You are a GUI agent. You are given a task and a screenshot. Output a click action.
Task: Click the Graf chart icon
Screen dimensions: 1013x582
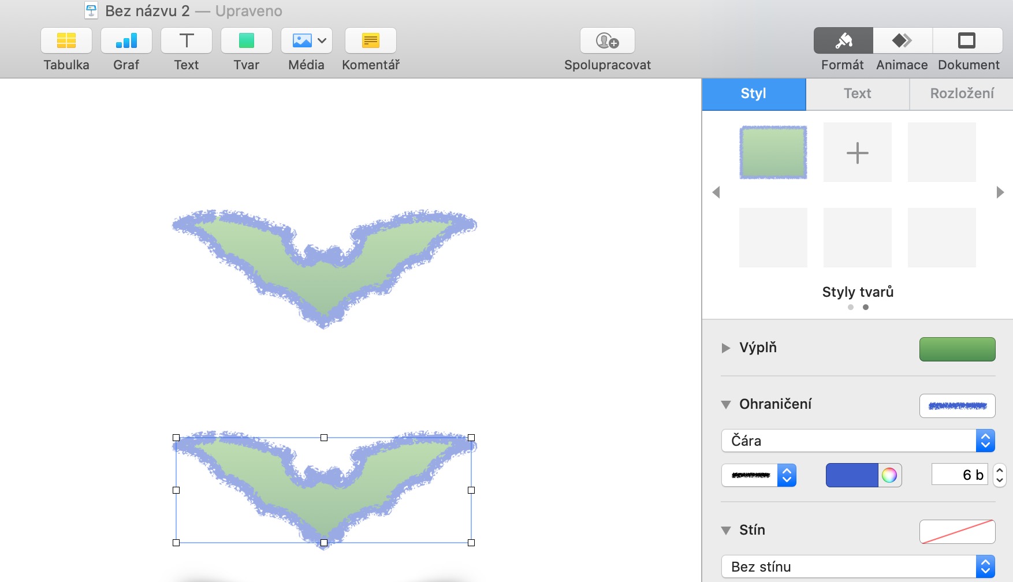click(126, 41)
